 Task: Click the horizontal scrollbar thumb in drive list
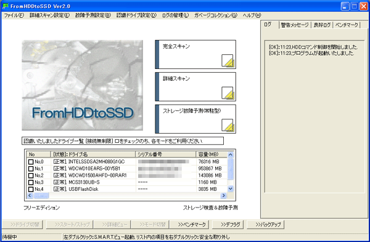click(41, 196)
